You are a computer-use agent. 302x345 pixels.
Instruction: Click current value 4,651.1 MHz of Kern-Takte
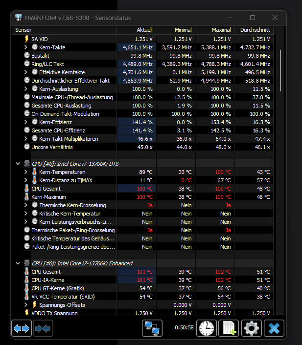[x=138, y=47]
